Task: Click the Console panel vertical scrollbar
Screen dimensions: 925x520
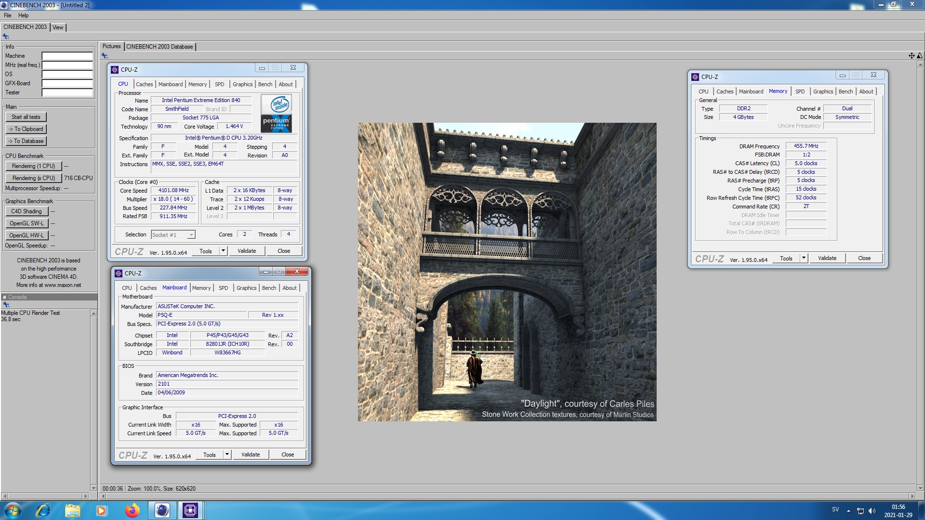Action: 93,401
